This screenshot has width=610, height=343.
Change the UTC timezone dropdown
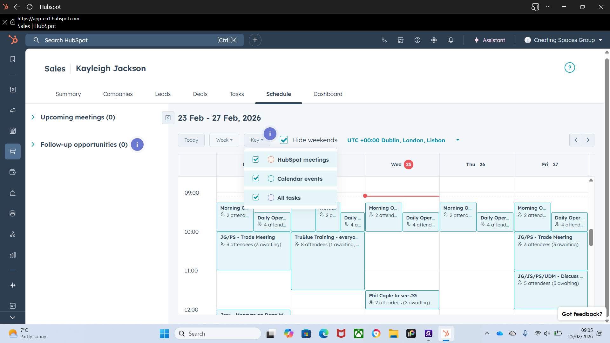tap(403, 140)
